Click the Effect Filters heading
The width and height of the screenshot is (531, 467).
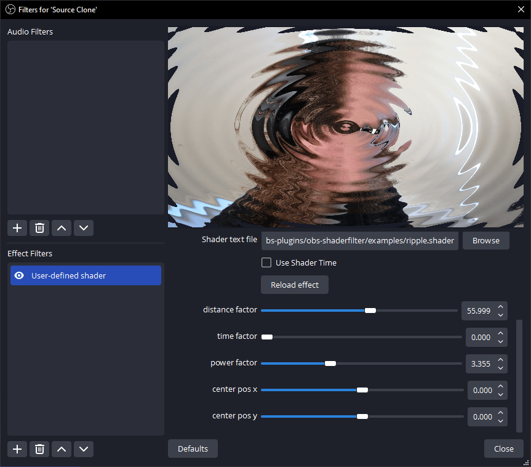[x=30, y=253]
